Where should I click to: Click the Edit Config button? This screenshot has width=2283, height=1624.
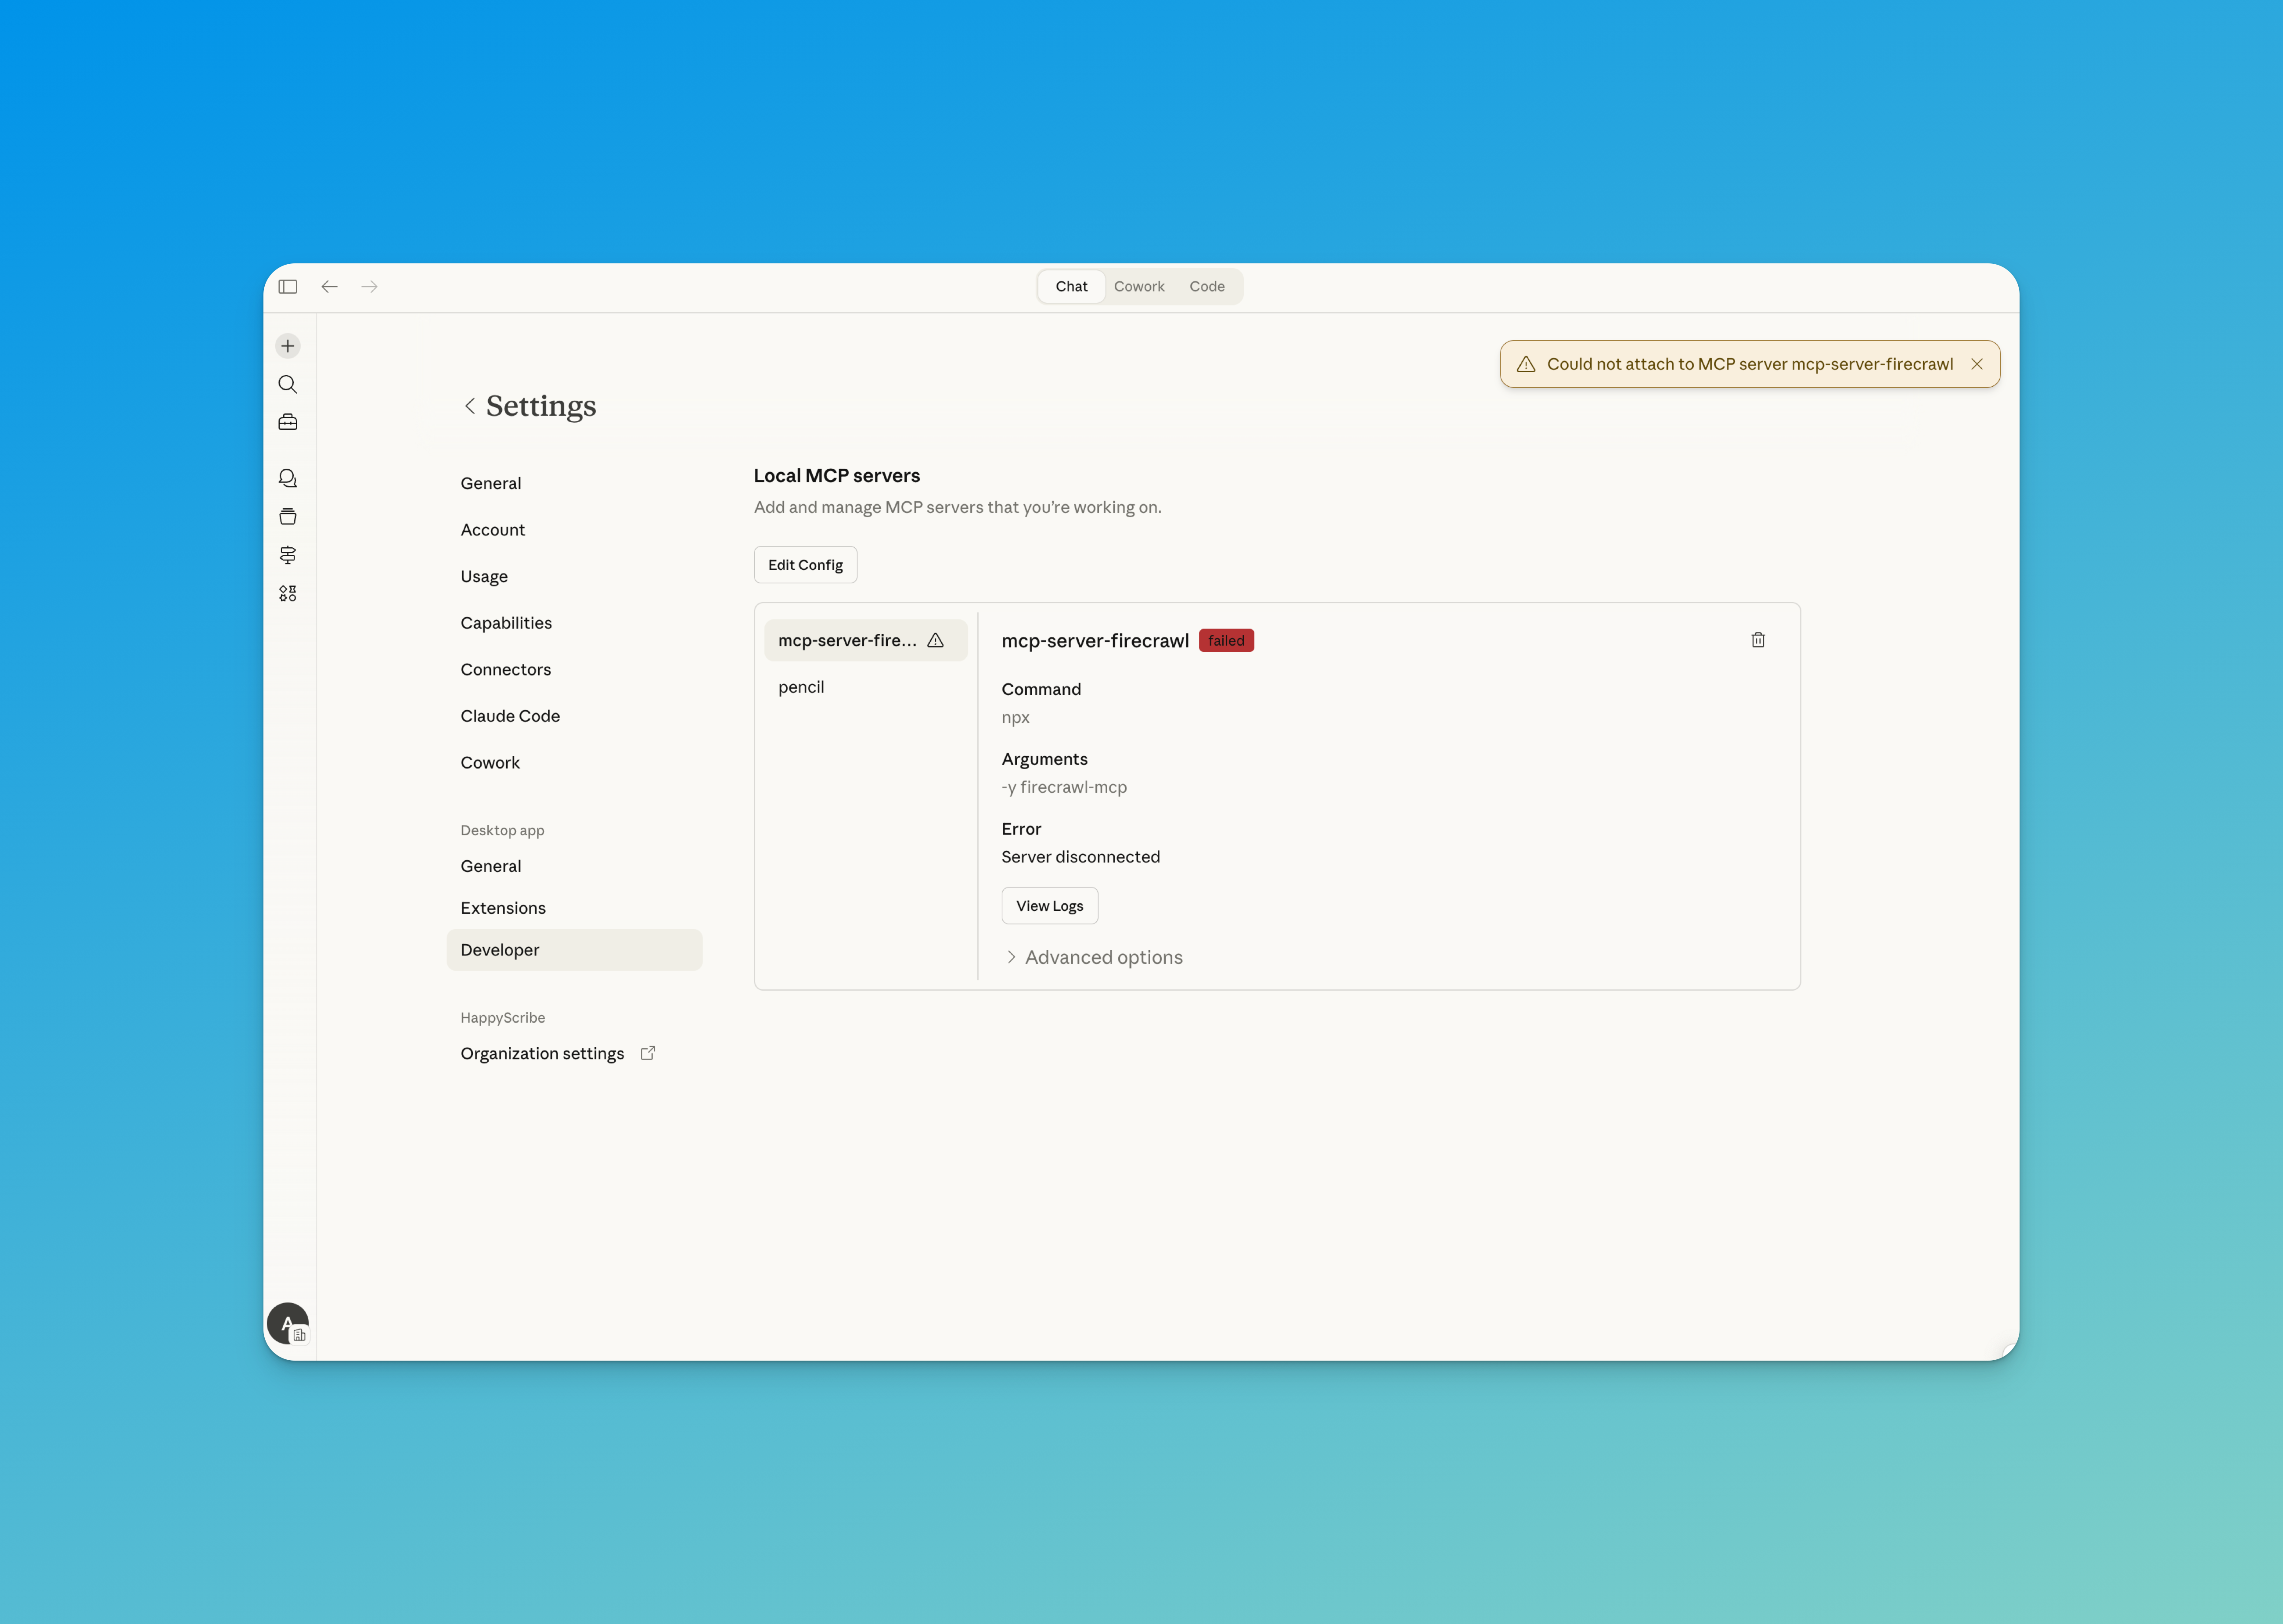tap(805, 565)
